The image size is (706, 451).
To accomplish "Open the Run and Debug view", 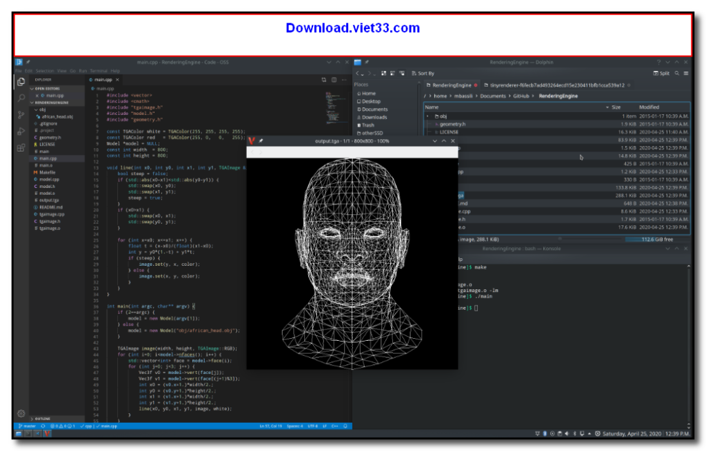I will [19, 131].
